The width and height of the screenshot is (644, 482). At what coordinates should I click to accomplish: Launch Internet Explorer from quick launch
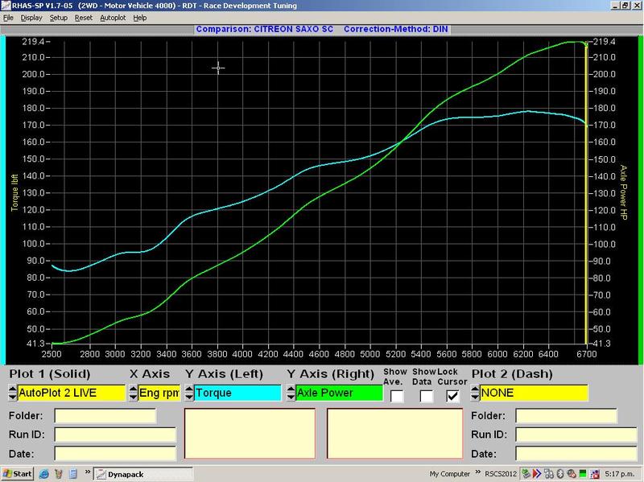tap(44, 473)
